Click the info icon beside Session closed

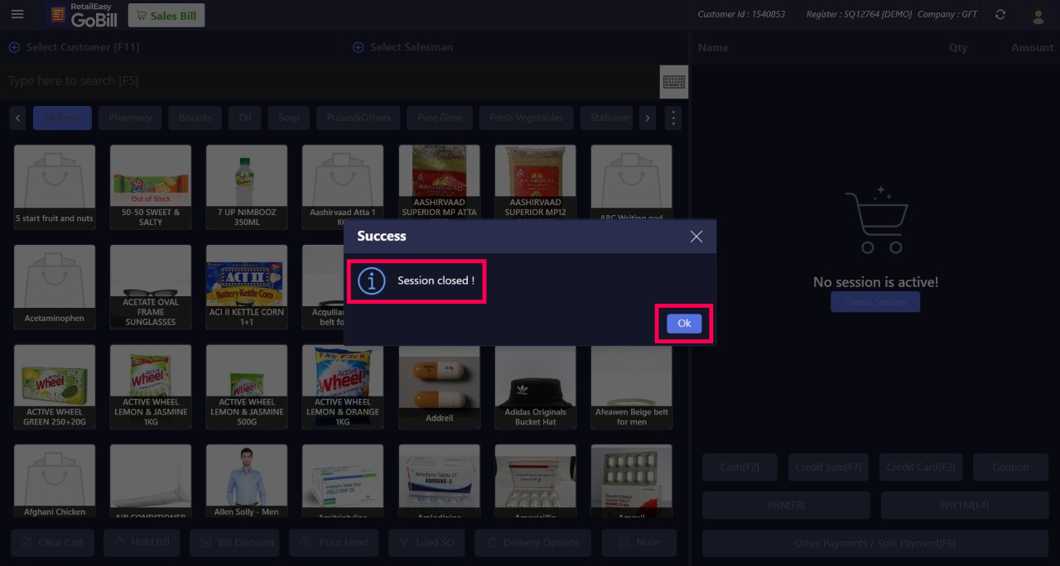371,281
